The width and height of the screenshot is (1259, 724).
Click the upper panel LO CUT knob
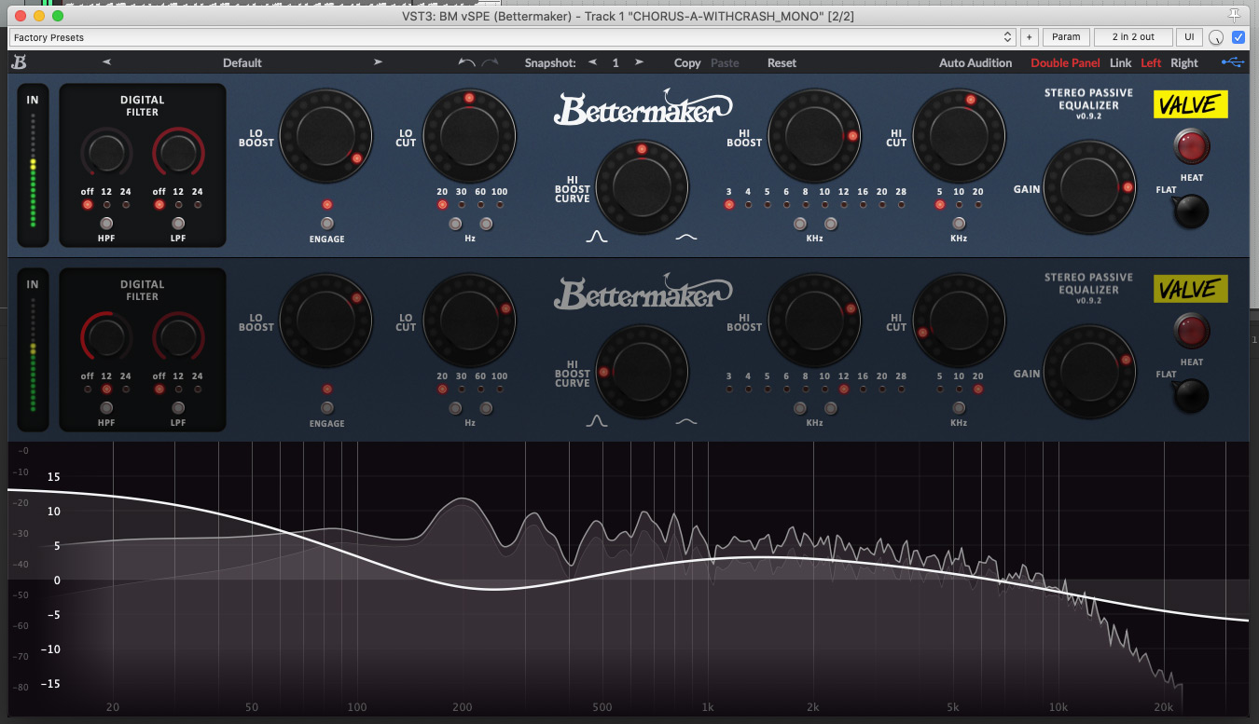(x=469, y=136)
